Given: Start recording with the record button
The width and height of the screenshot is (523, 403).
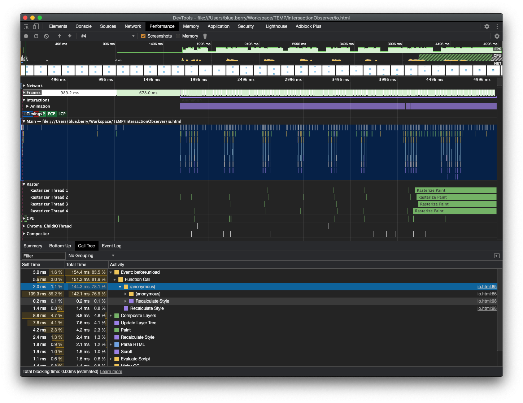Looking at the screenshot, I should [x=26, y=36].
